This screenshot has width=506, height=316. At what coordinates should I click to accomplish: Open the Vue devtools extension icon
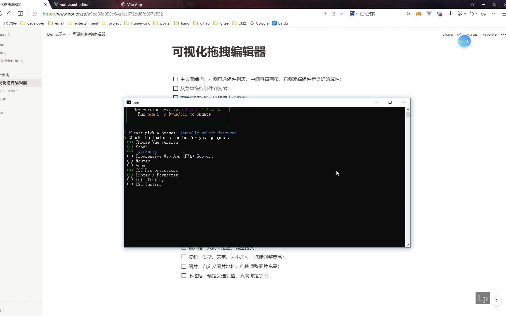click(429, 14)
